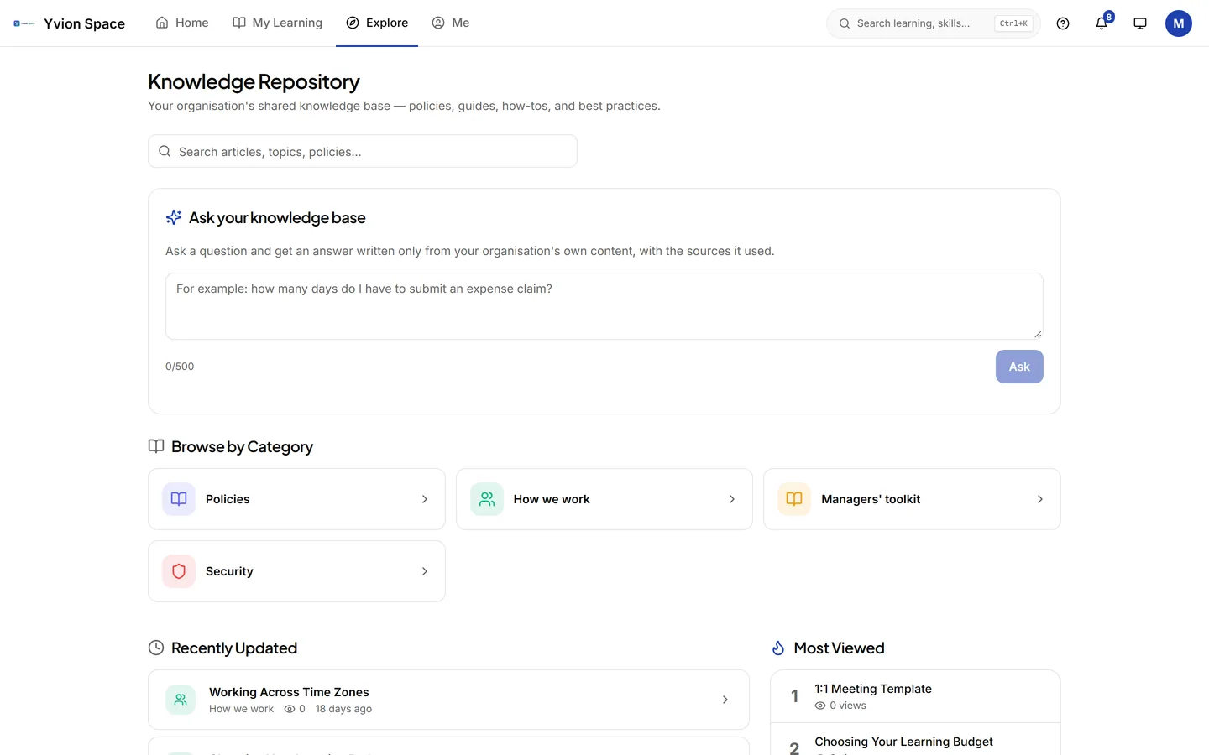Click the Managers' toolkit book icon
1209x755 pixels.
pos(794,499)
